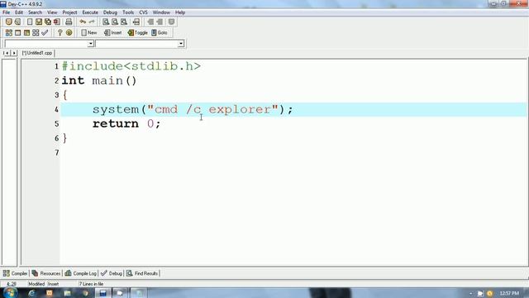Run the program with the Run icon
The height and width of the screenshot is (298, 529).
coord(17,33)
